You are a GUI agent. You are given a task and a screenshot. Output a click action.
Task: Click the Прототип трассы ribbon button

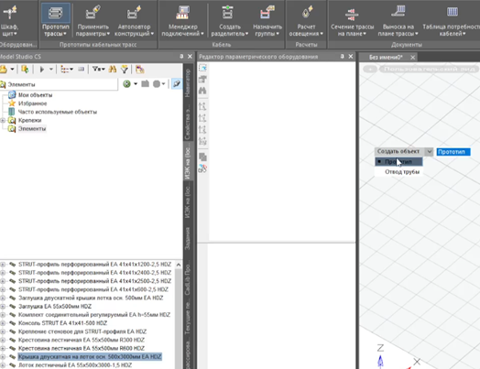click(x=55, y=20)
